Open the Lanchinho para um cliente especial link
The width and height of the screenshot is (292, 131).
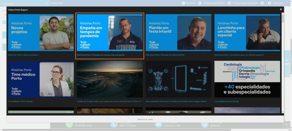[x=239, y=55]
